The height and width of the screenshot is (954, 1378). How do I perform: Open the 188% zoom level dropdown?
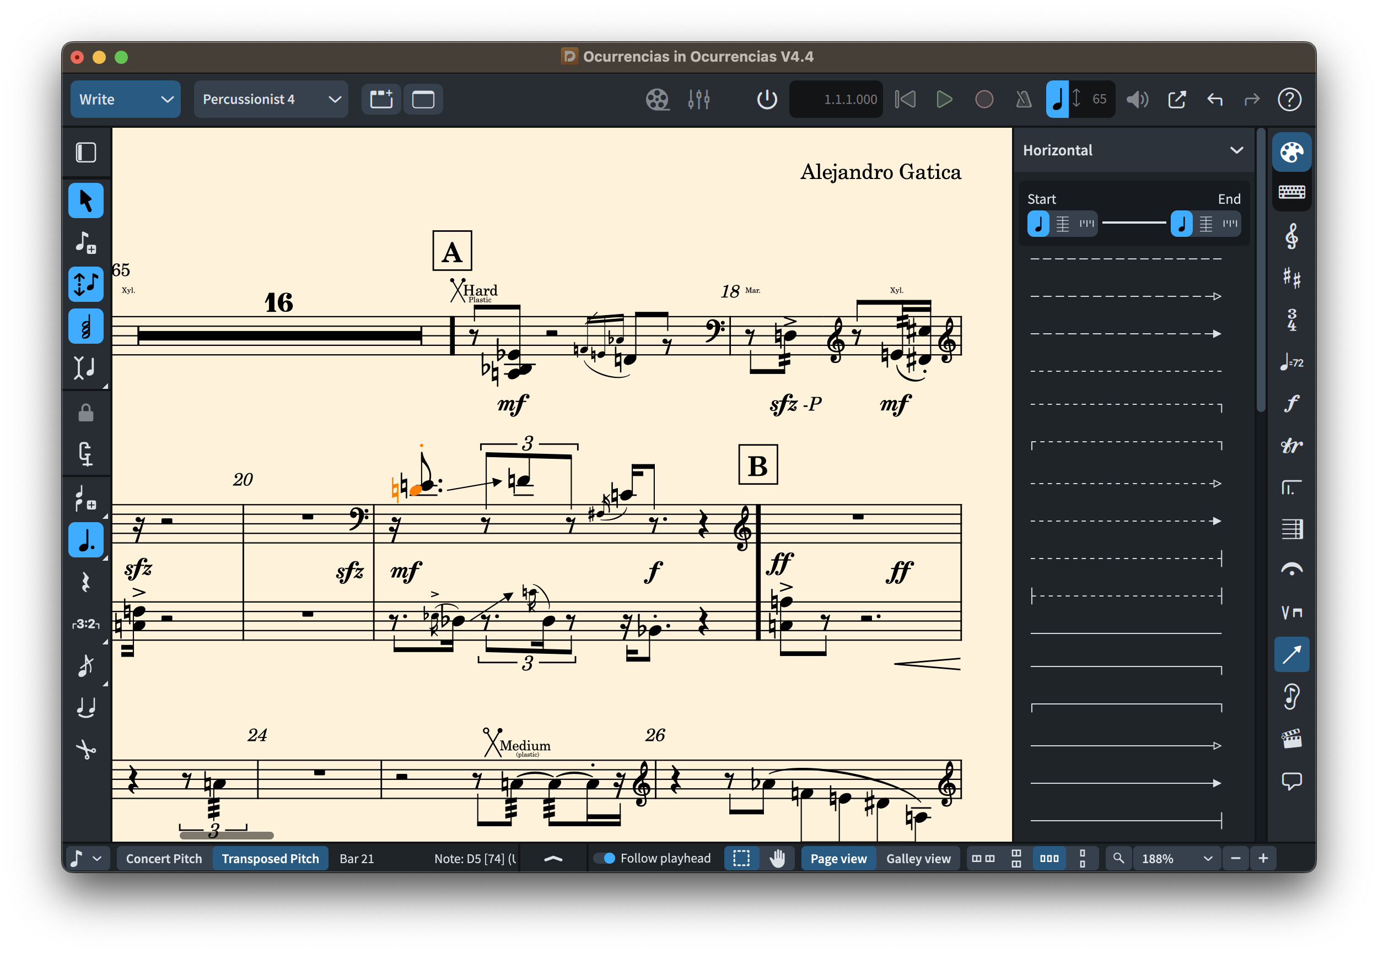point(1176,858)
